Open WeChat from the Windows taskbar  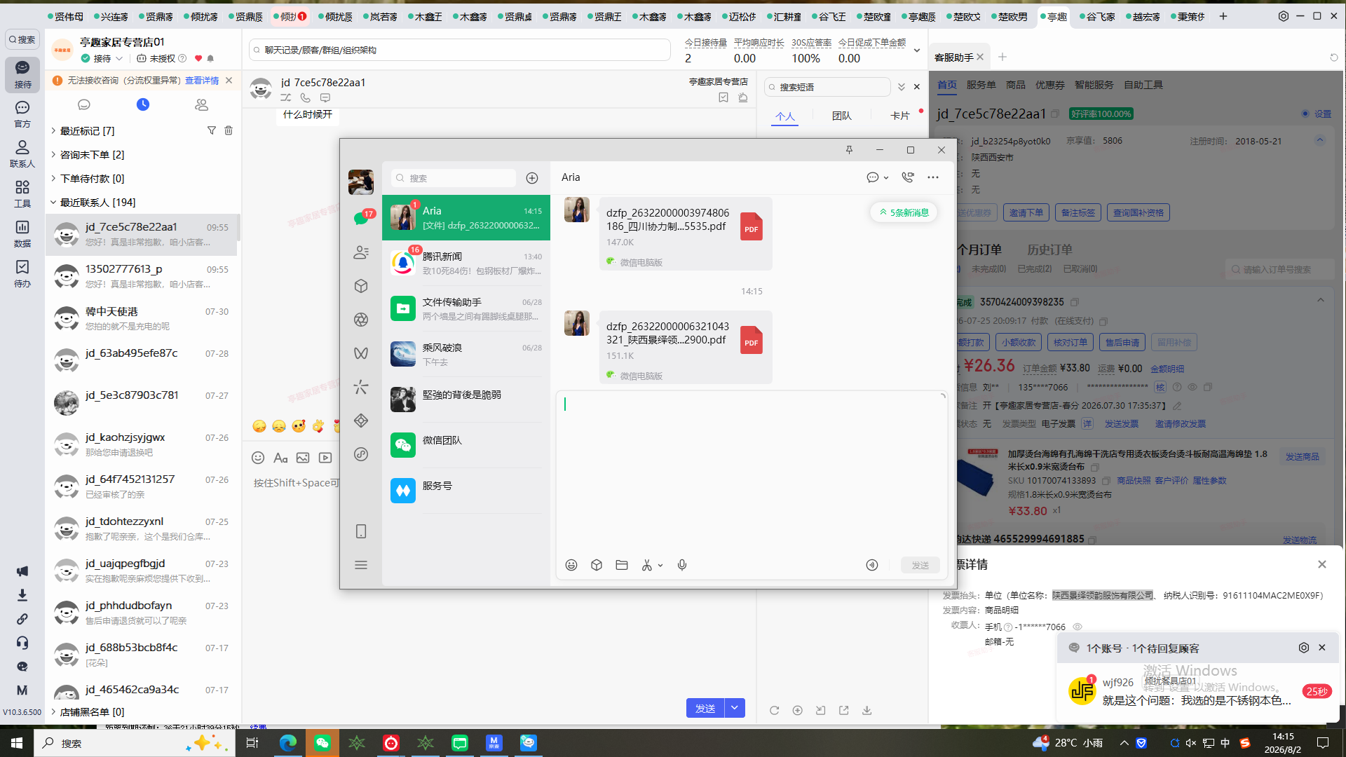322,743
